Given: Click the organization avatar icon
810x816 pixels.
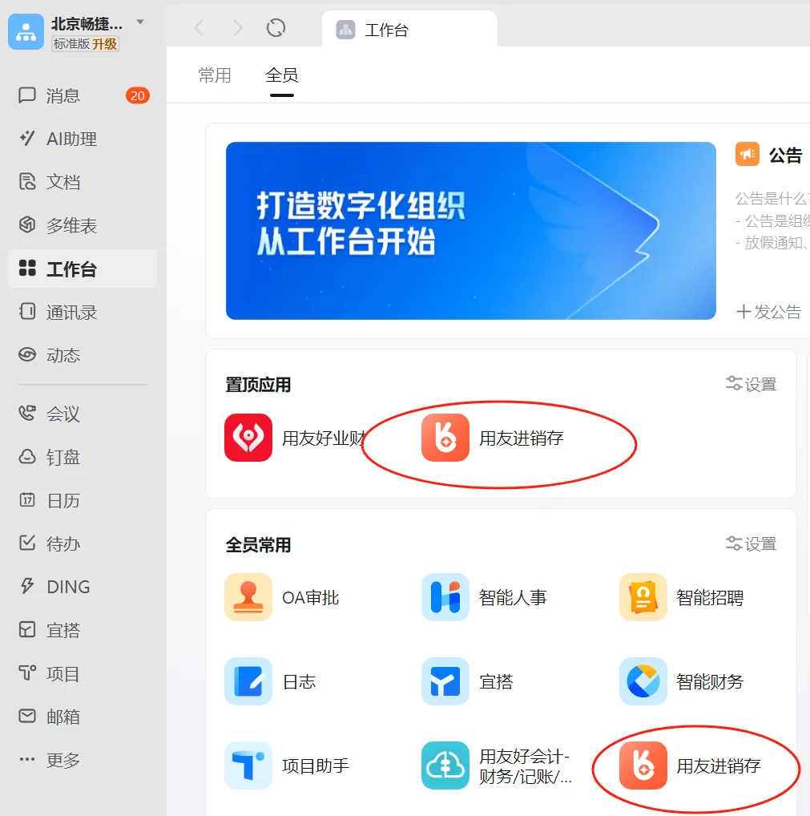Looking at the screenshot, I should [x=26, y=32].
